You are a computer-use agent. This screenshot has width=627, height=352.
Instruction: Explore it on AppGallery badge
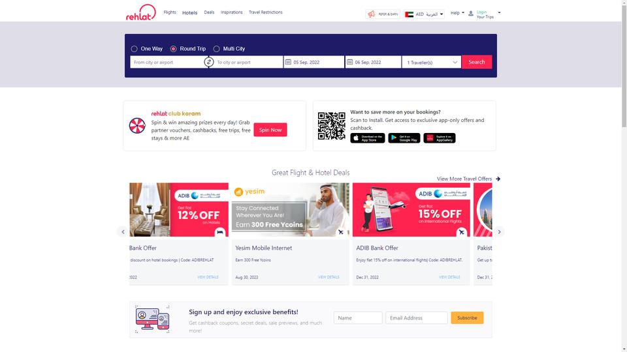[x=440, y=138]
